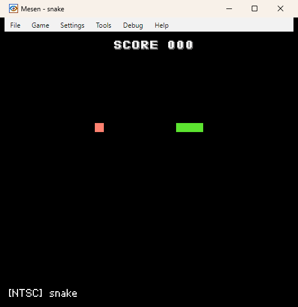Click the green snake body

190,128
